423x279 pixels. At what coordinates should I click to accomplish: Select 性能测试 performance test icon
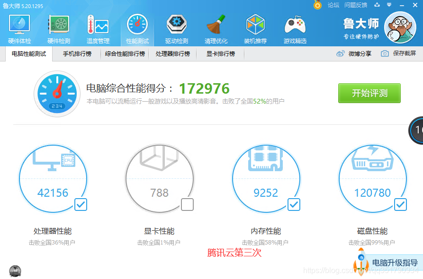pyautogui.click(x=137, y=24)
